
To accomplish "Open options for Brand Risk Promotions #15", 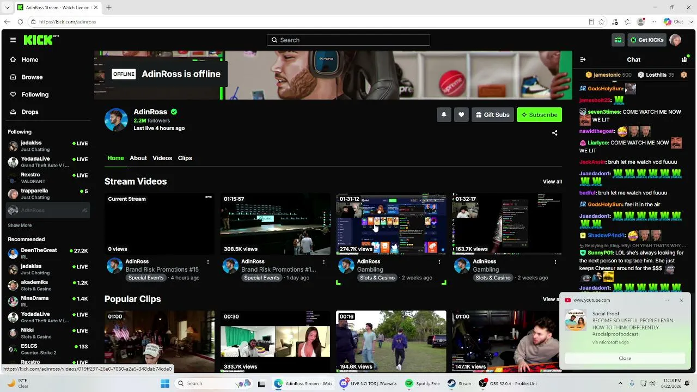I will point(208,262).
